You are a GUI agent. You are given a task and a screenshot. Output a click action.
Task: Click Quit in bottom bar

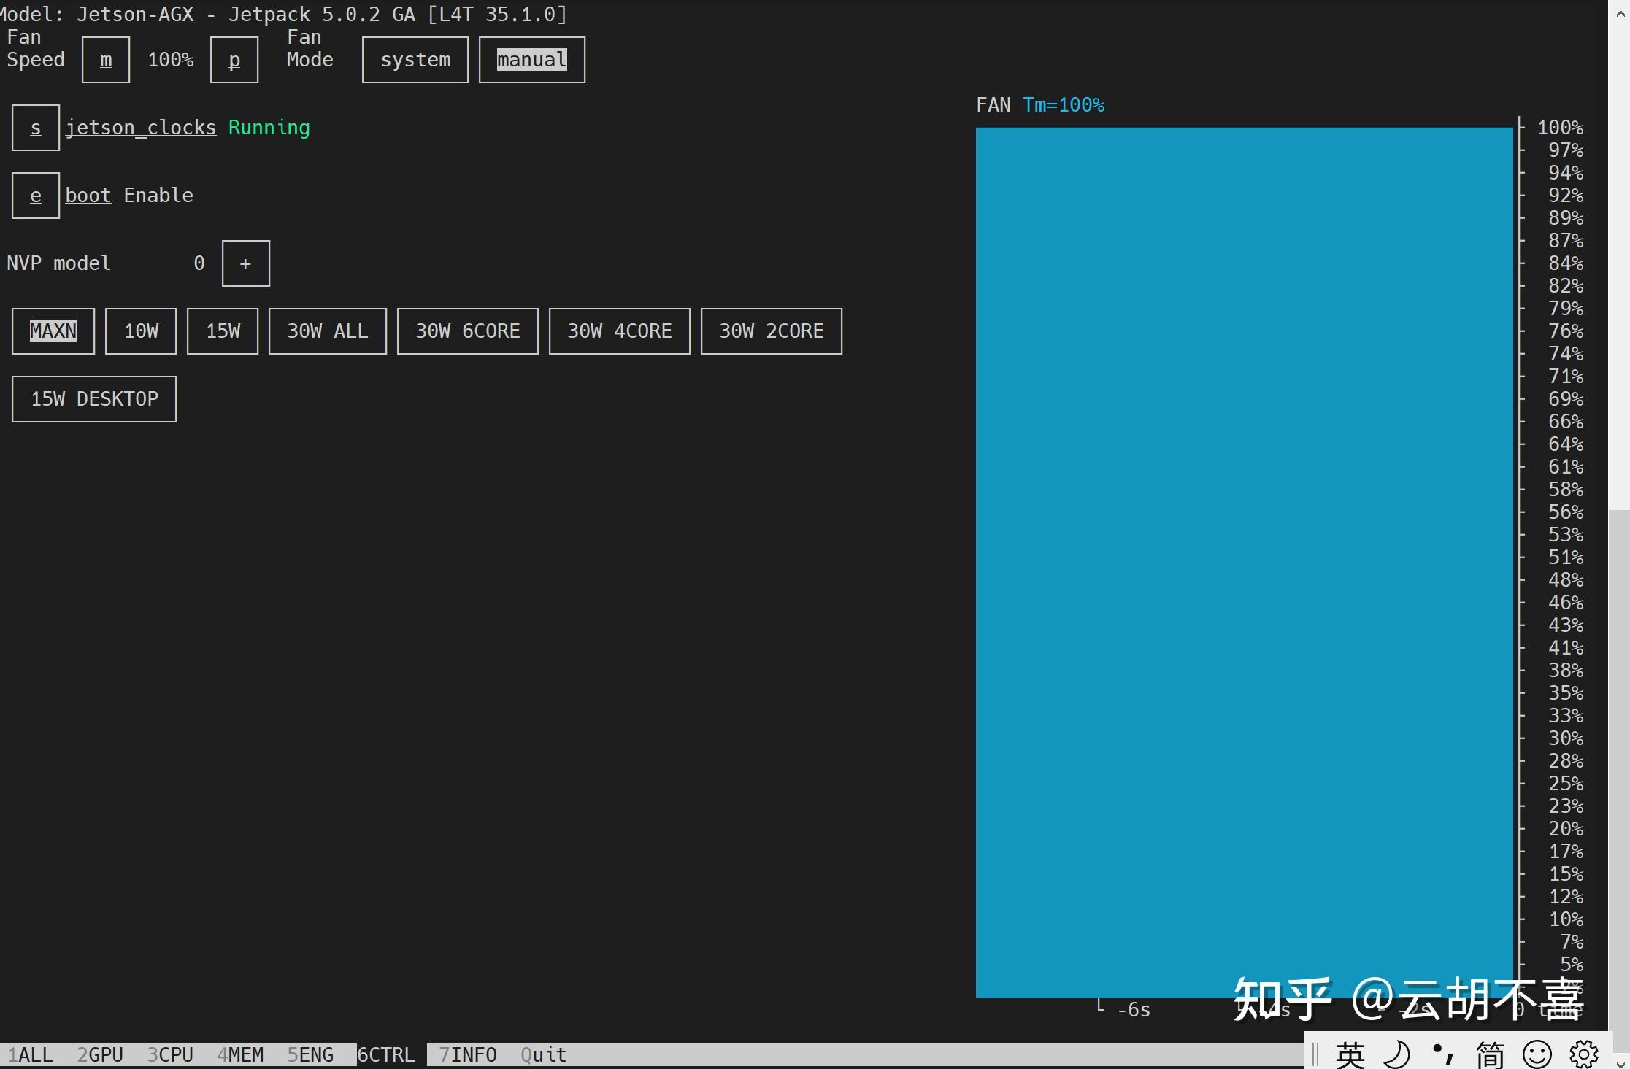(544, 1055)
